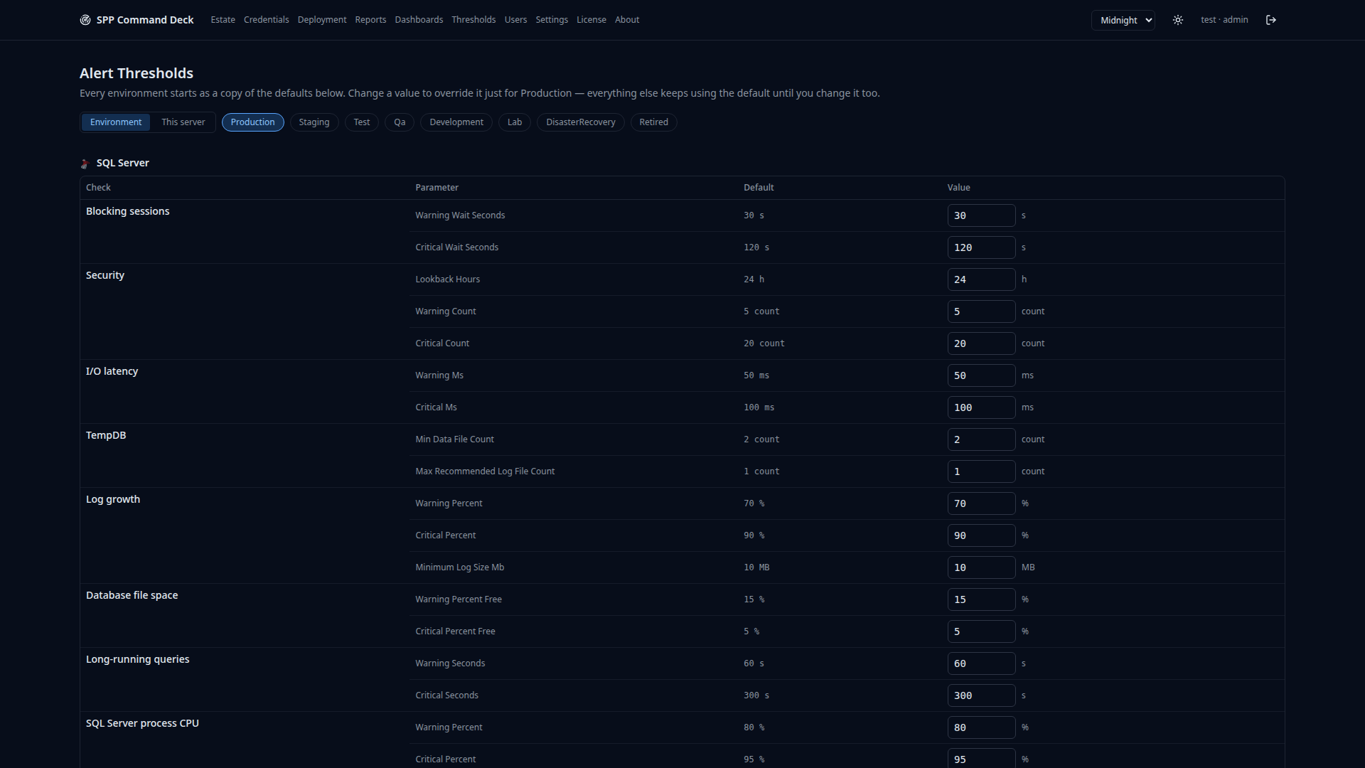Edit Max Recommended Log File Count field
This screenshot has height=768, width=1365.
point(981,471)
